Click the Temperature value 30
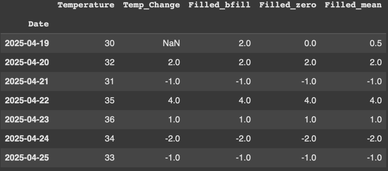This screenshot has height=171, width=388. coord(109,44)
